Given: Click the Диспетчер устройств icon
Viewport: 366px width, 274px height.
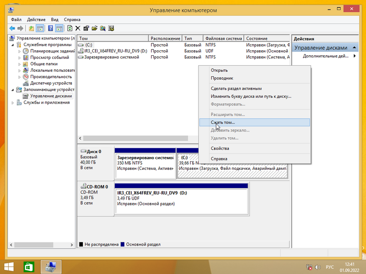Looking at the screenshot, I should 26,83.
